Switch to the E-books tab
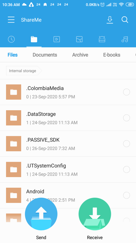 coord(112,55)
